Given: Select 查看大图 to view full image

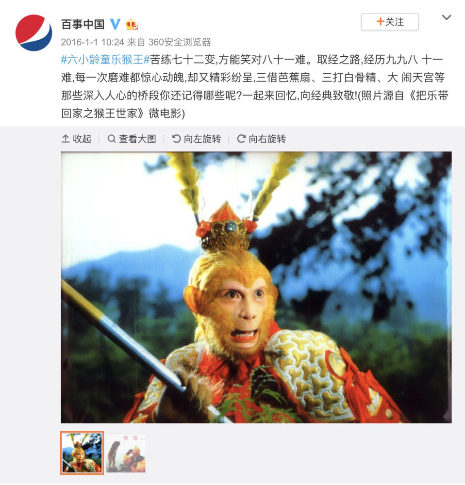Looking at the screenshot, I should click(x=132, y=139).
